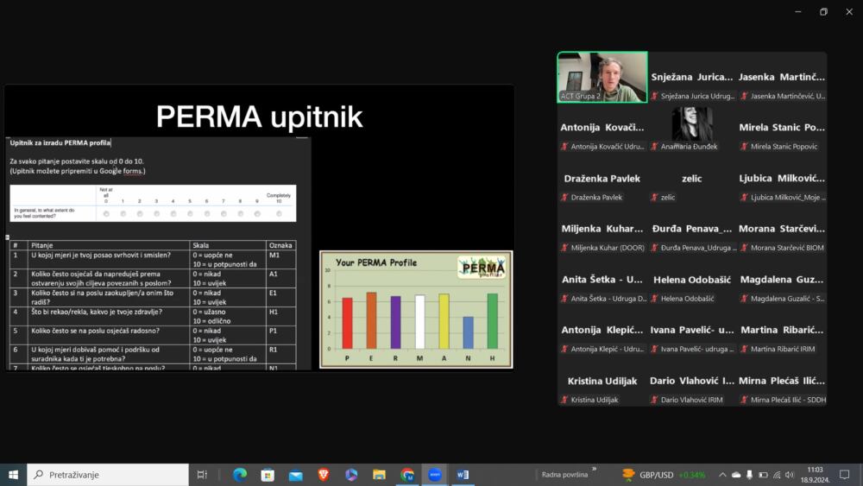Click the volume speaker tray icon
863x486 pixels.
pyautogui.click(x=790, y=475)
